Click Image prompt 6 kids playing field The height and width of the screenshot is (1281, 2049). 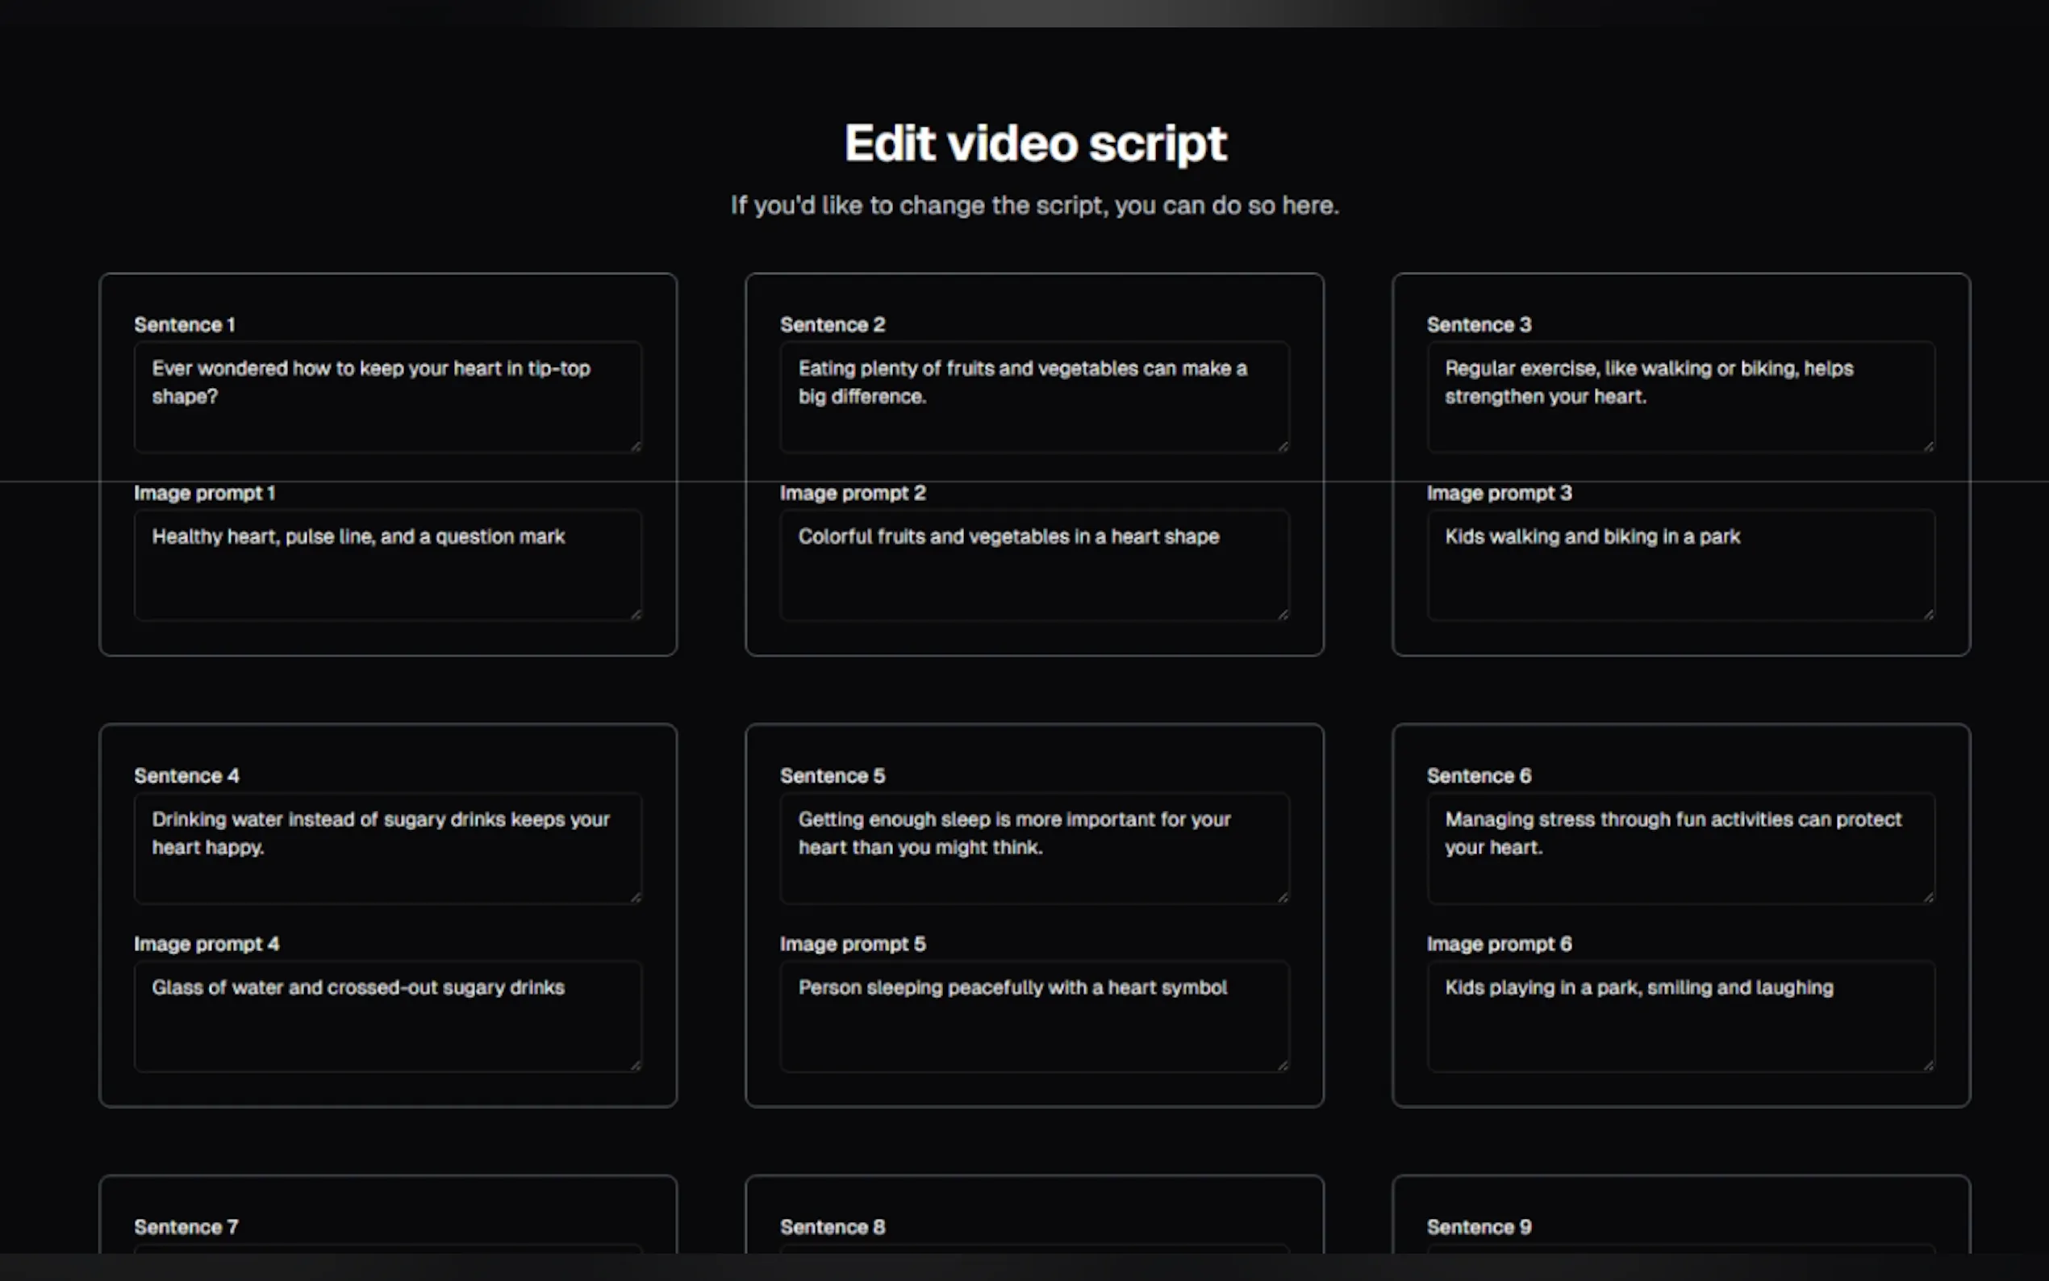tap(1680, 1015)
